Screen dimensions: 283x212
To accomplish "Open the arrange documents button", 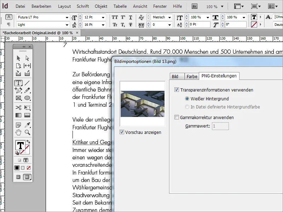I will (x=272, y=6).
